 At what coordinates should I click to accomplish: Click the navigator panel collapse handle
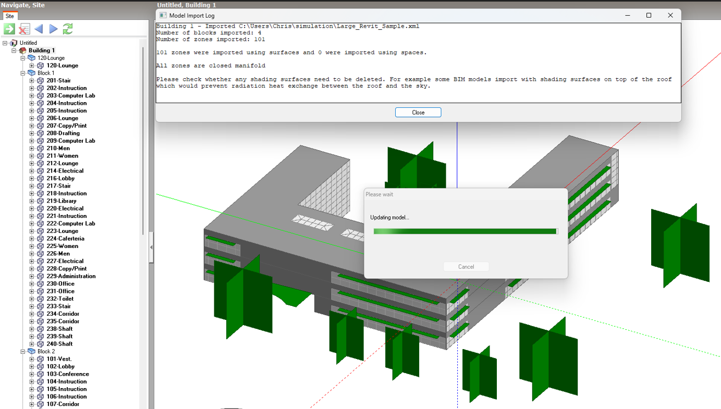tap(151, 247)
